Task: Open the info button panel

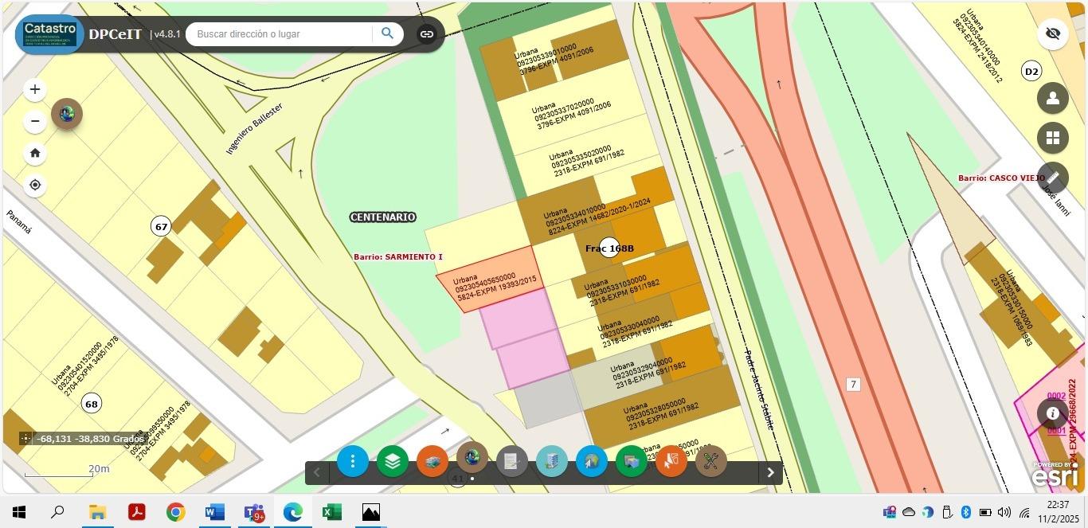Action: pyautogui.click(x=1053, y=413)
